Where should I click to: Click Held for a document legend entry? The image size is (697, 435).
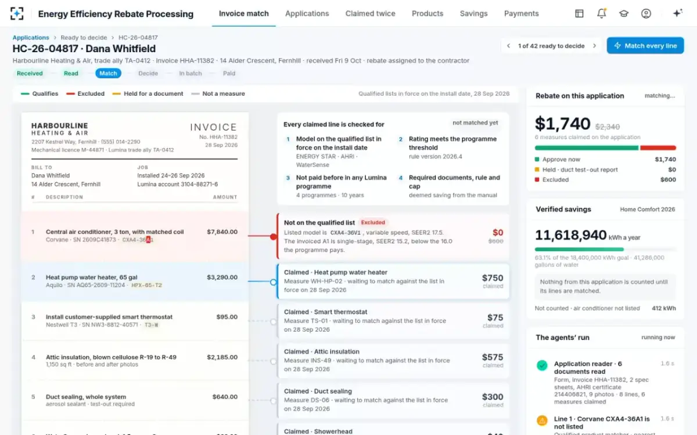click(x=148, y=93)
